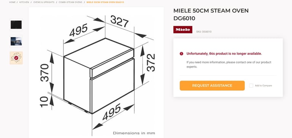
Task: Open the main oven dimensions diagram
Action: click(x=96, y=72)
